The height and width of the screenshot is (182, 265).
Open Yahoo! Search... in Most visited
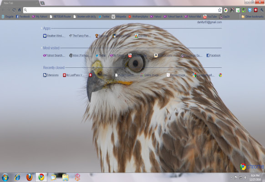pyautogui.click(x=54, y=56)
